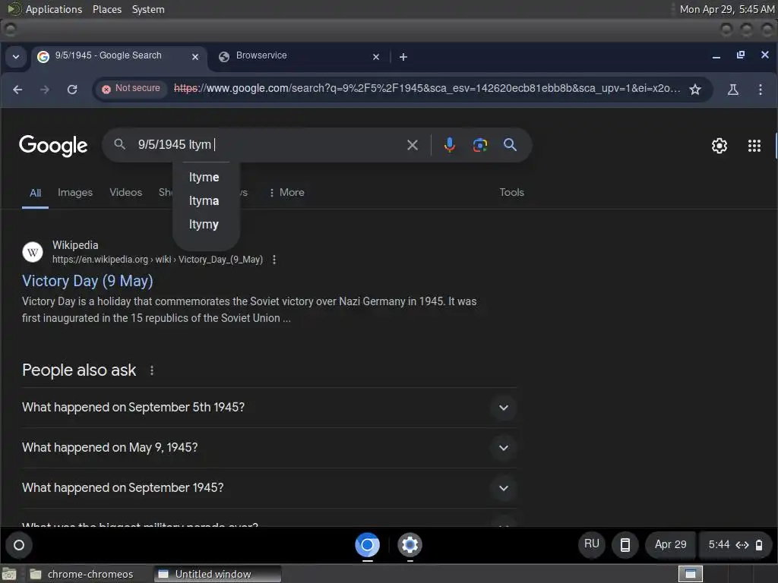
Task: Open the tab search dropdown
Action: tap(16, 56)
